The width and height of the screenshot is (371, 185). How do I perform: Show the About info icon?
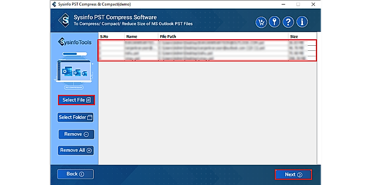tap(302, 23)
